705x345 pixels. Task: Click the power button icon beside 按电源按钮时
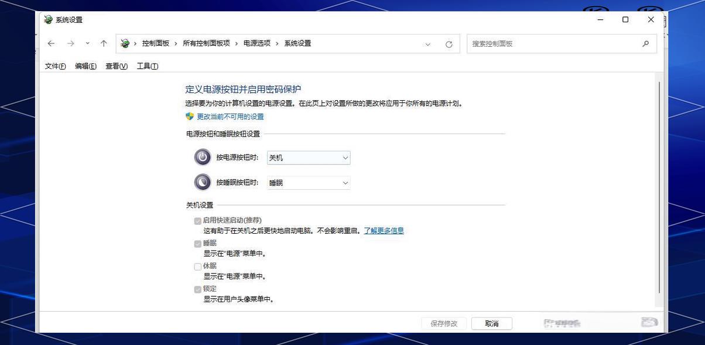(x=201, y=157)
